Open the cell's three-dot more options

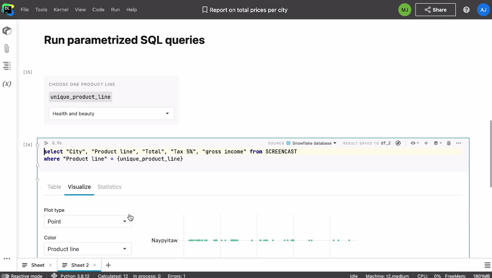pyautogui.click(x=459, y=143)
